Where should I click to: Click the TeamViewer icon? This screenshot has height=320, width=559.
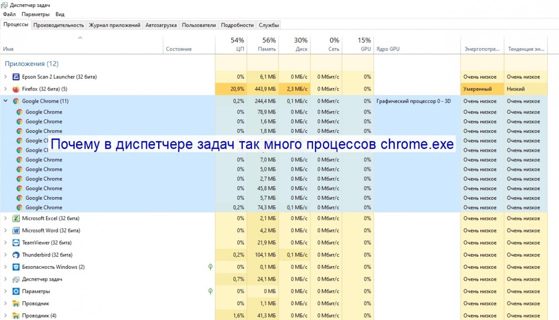pos(16,243)
